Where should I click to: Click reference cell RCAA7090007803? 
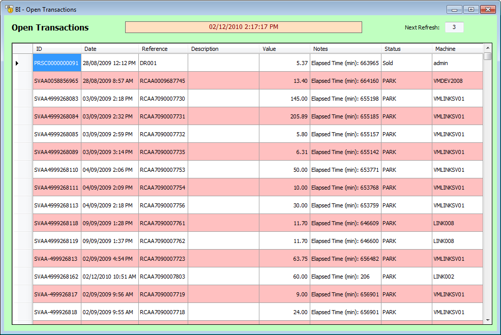coord(163,277)
